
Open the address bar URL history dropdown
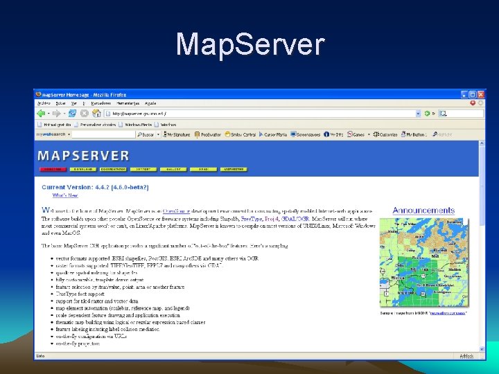(418, 114)
